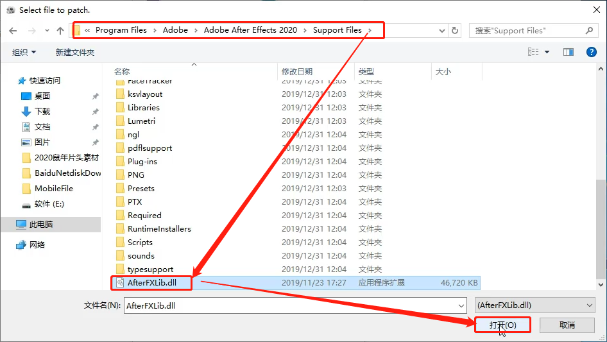Click the pin icon next to 桌面

pos(95,96)
